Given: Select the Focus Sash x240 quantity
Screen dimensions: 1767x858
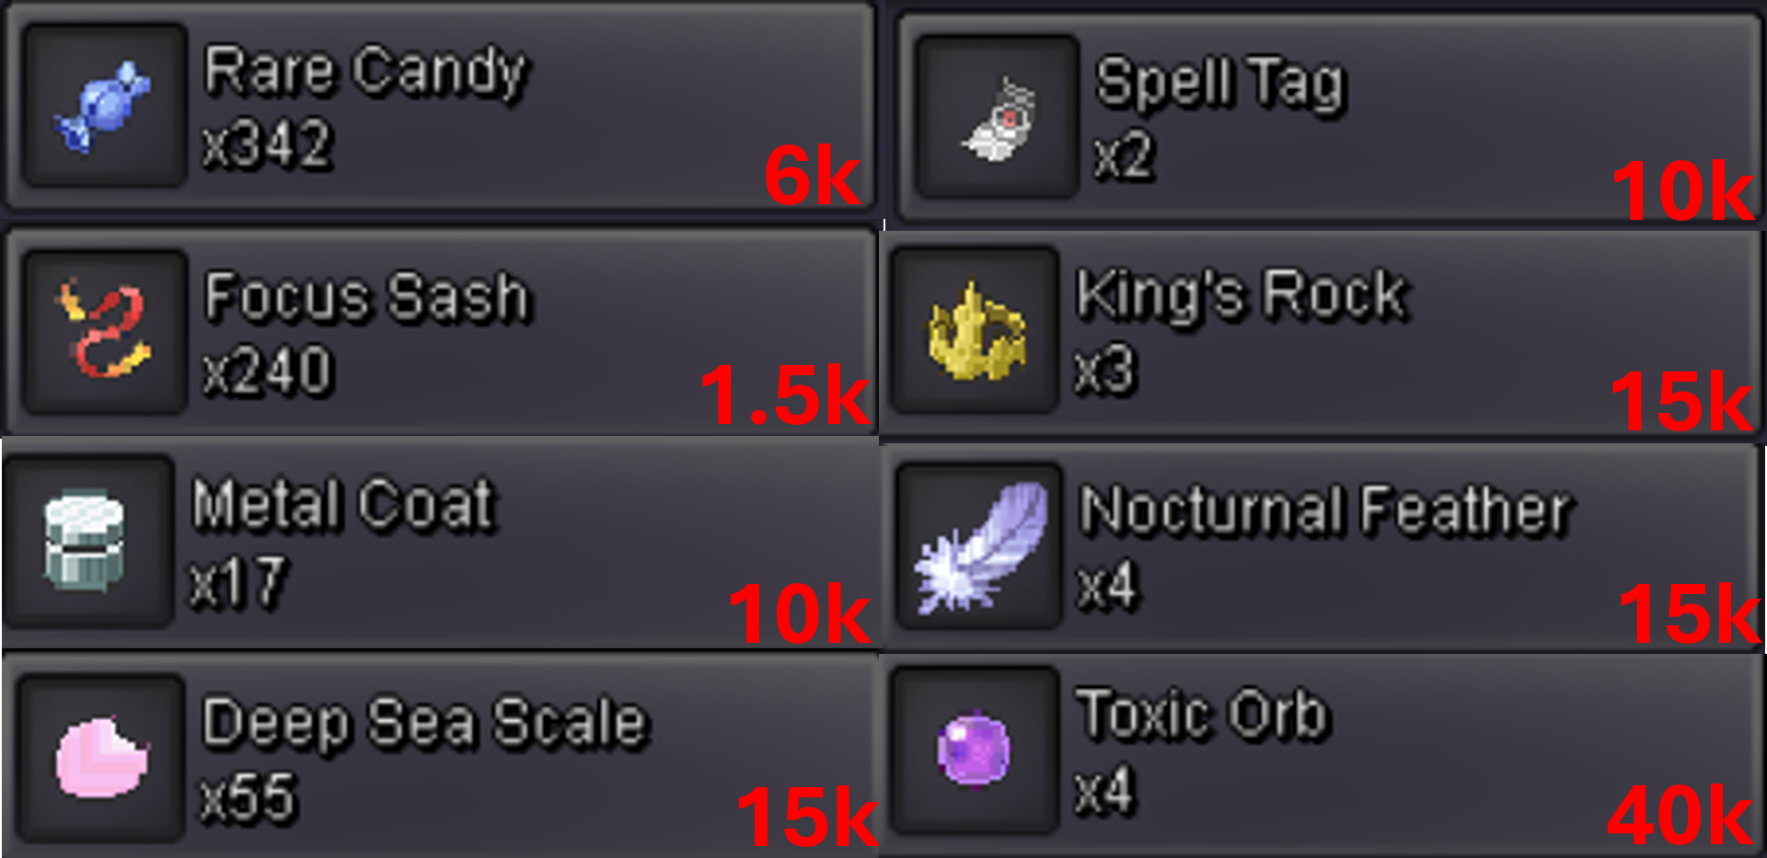Looking at the screenshot, I should pos(268,371).
